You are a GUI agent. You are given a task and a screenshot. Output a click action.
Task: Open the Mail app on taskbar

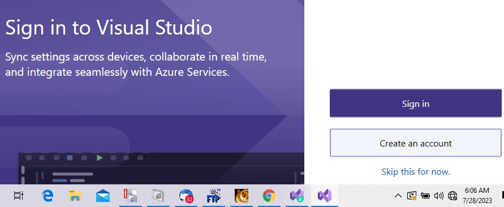click(103, 196)
